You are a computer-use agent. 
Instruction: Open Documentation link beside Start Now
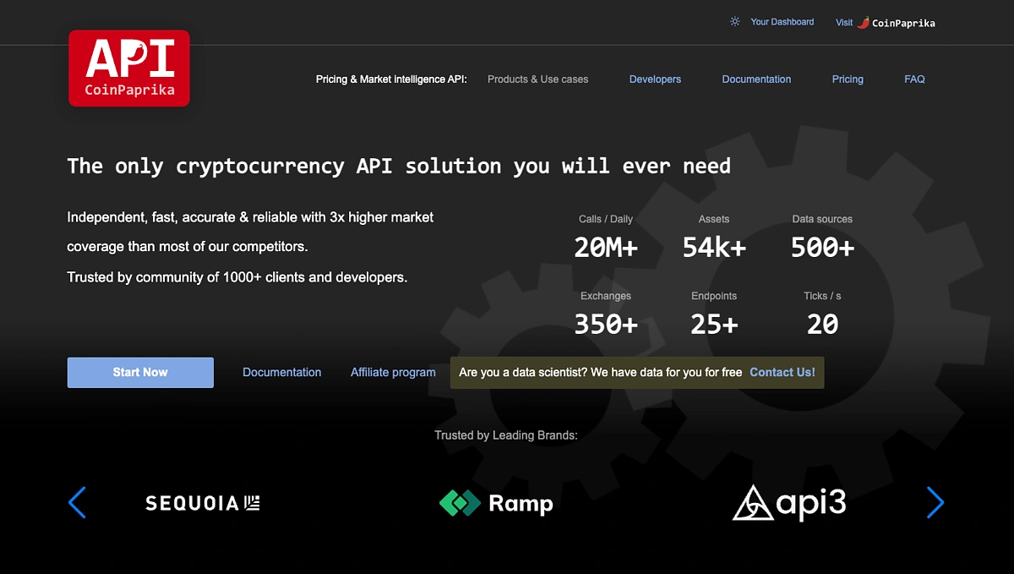click(281, 373)
